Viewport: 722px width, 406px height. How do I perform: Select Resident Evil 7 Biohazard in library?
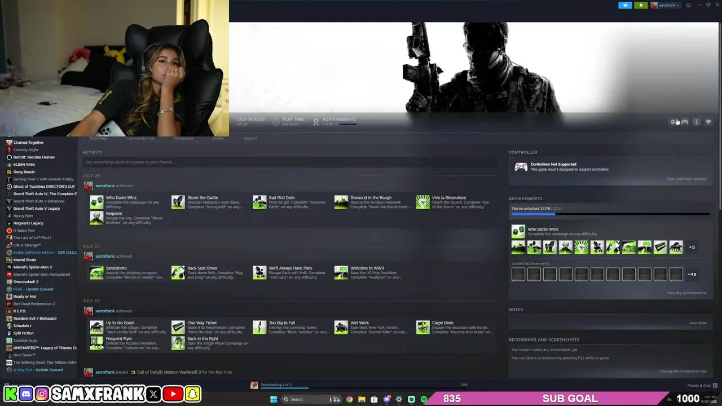pos(35,319)
